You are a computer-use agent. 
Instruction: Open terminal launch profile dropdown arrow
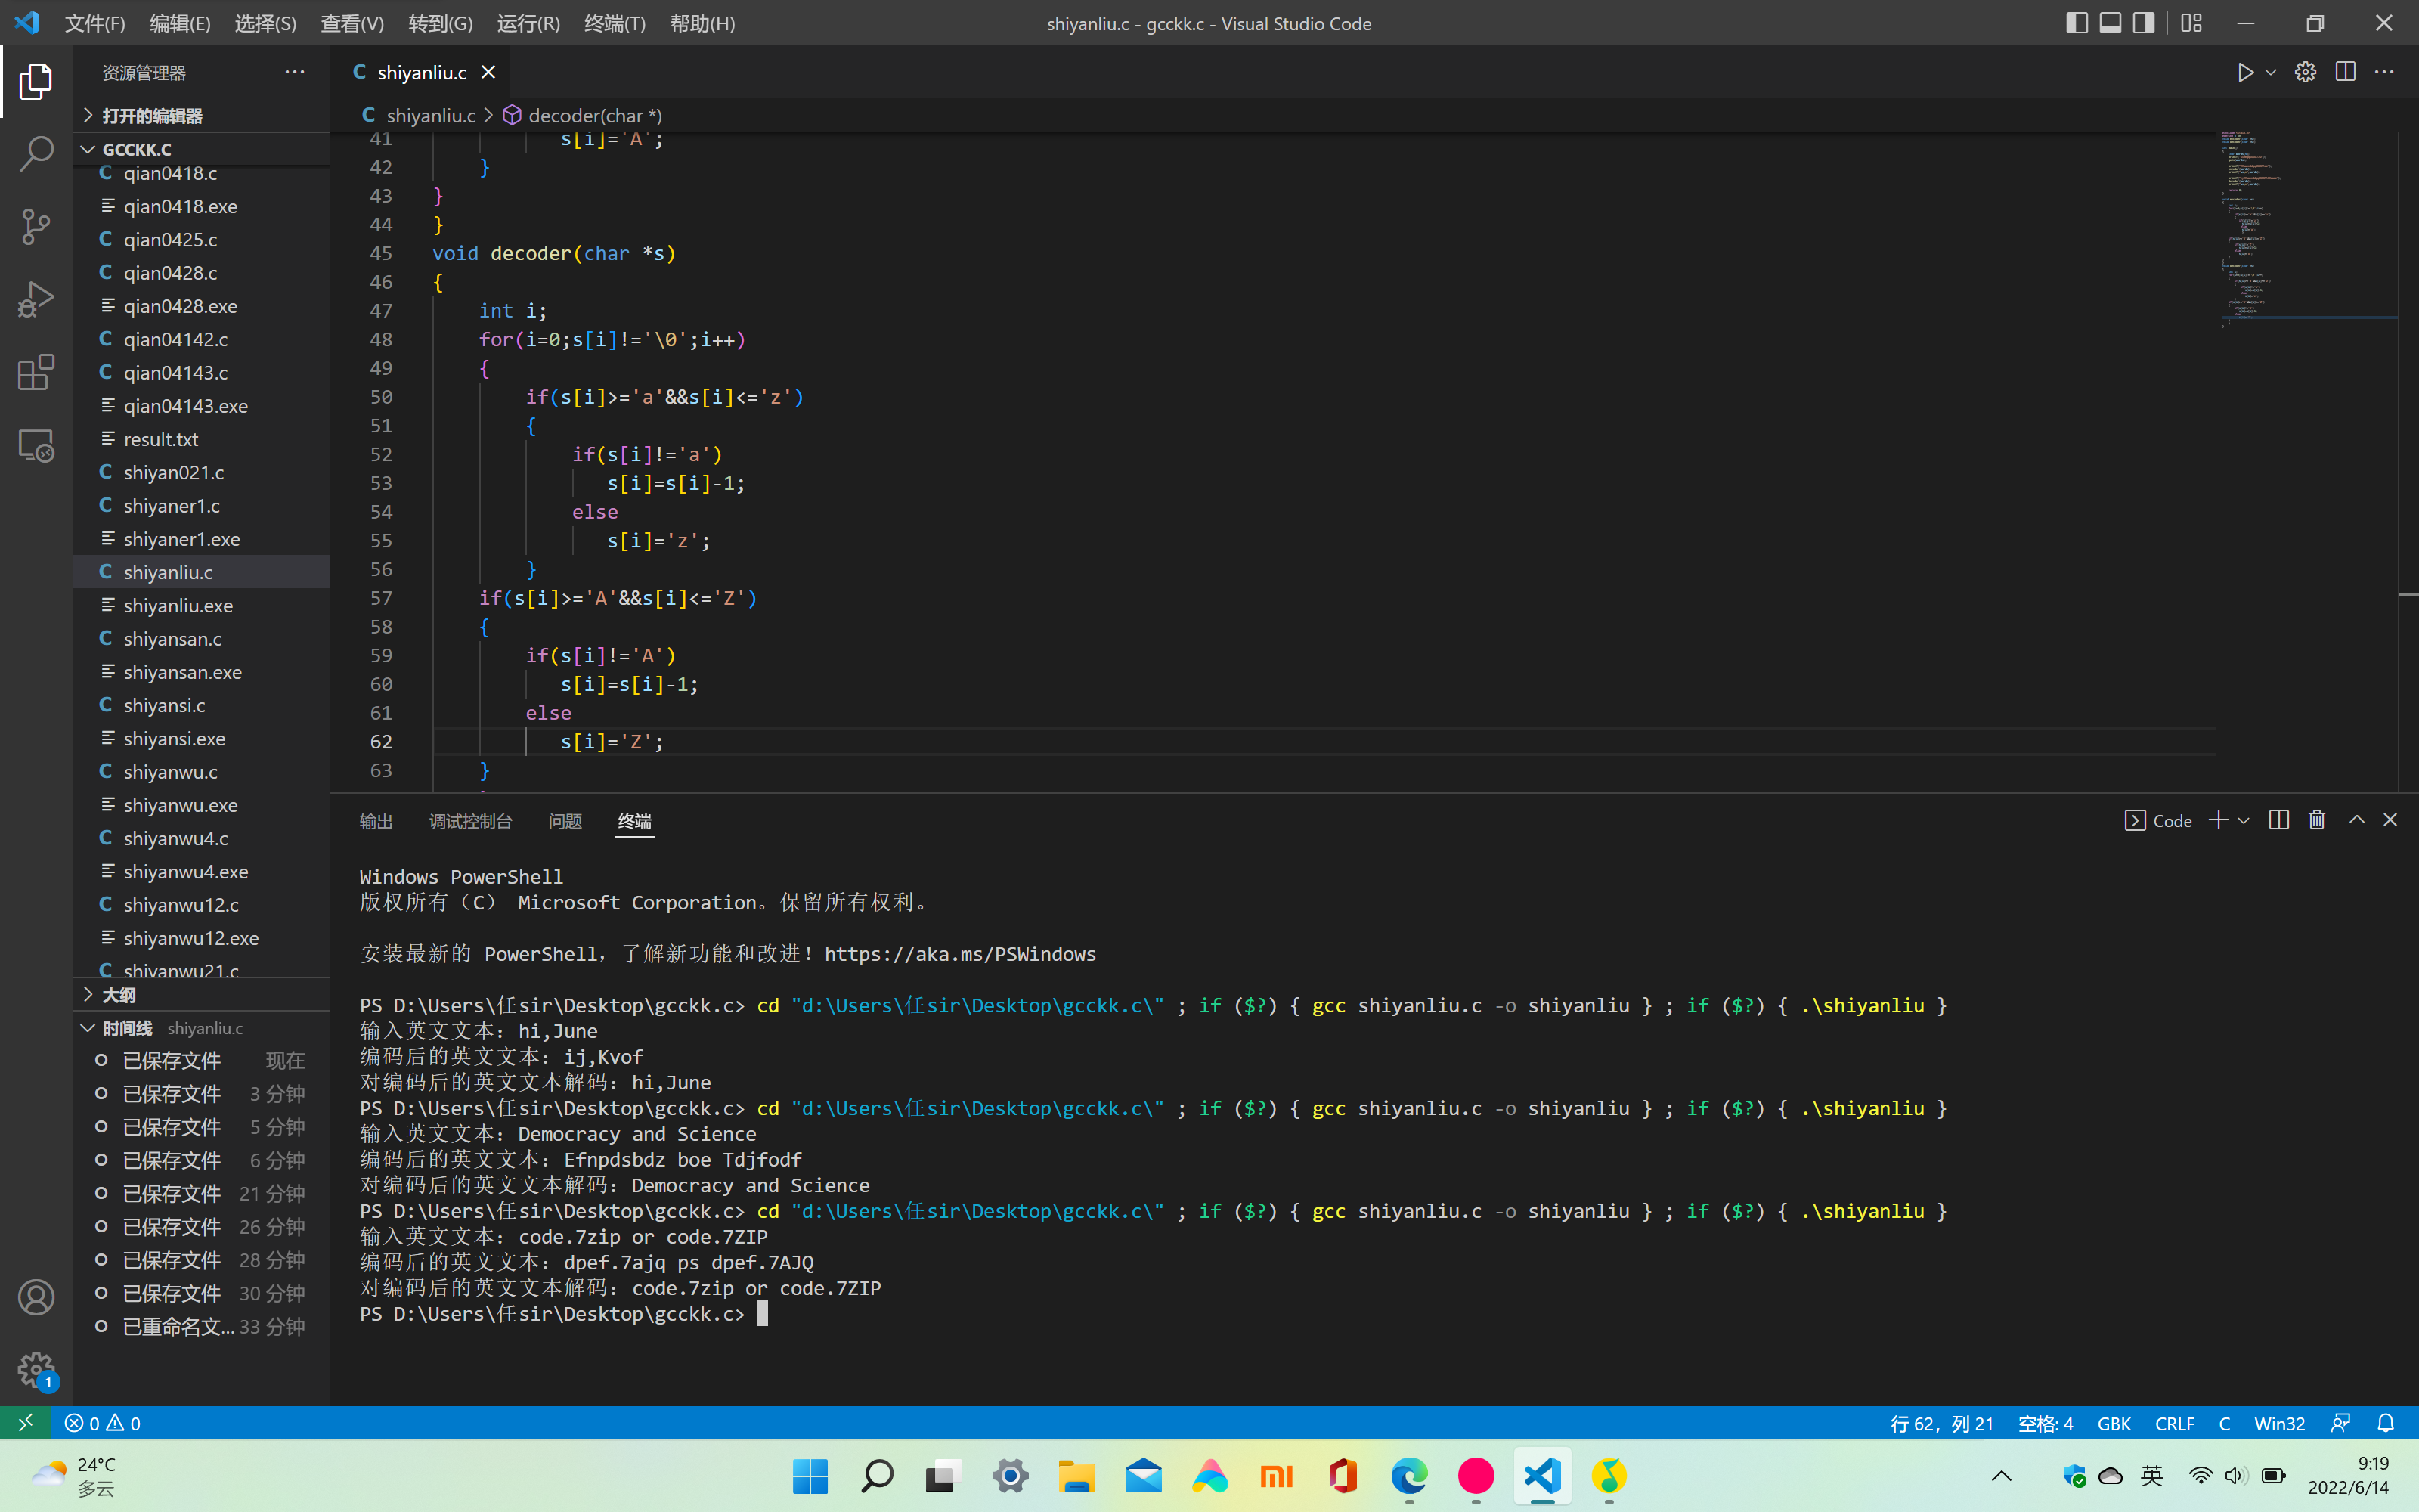pyautogui.click(x=2244, y=820)
